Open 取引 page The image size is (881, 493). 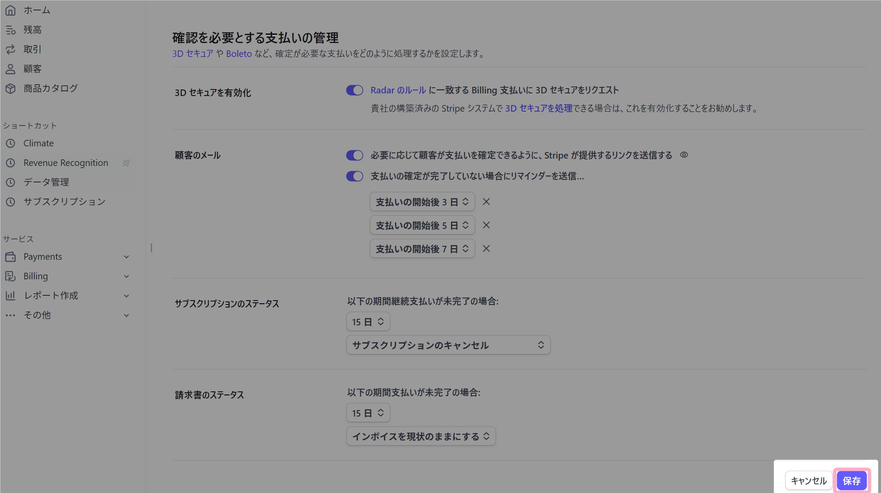pyautogui.click(x=33, y=50)
